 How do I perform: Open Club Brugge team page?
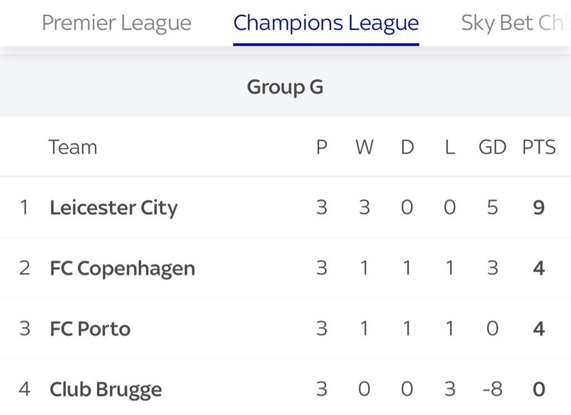105,389
